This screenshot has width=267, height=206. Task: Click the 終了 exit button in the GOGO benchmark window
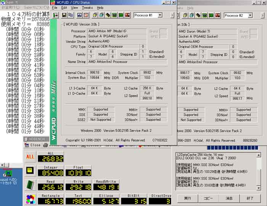click(x=250, y=198)
